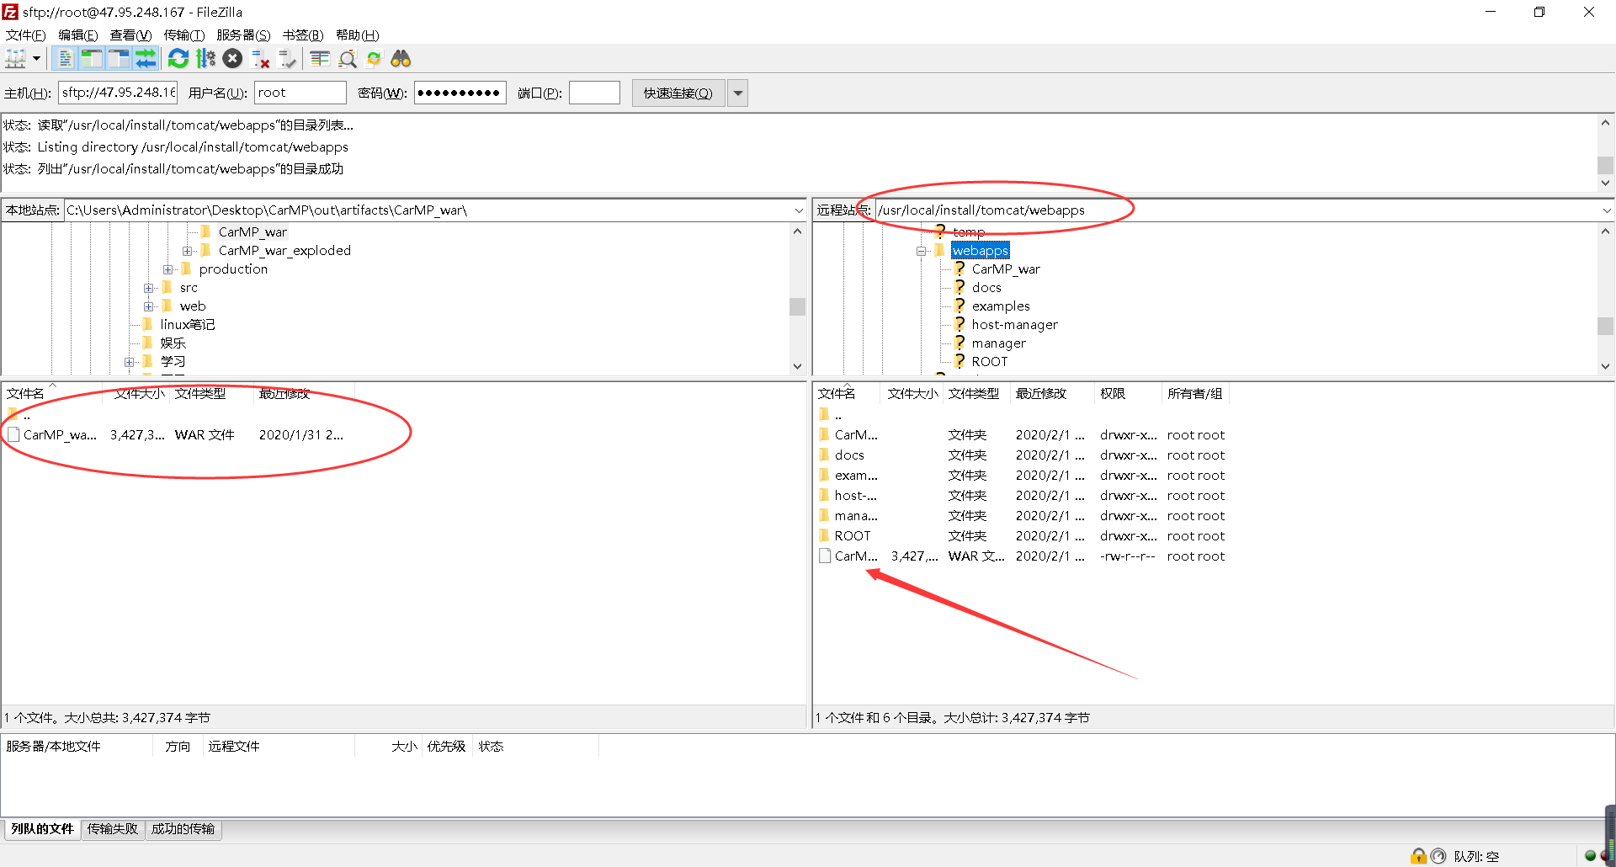Disconnect from current server
1616x867 pixels.
(261, 59)
